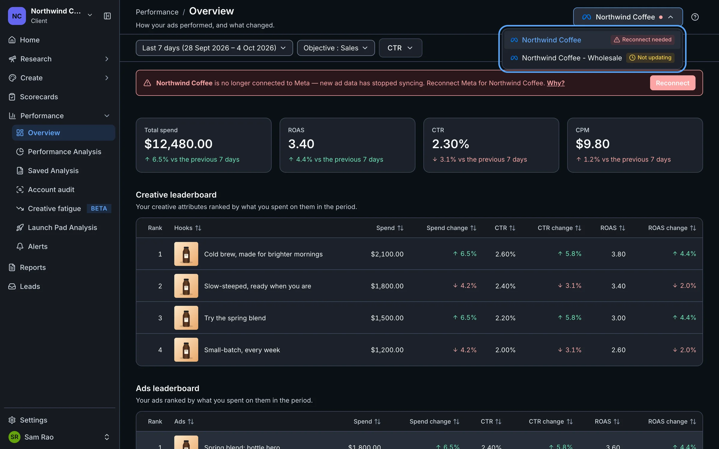Click the Cold brew creative thumbnail
Screen dimensions: 719x449
[186, 254]
